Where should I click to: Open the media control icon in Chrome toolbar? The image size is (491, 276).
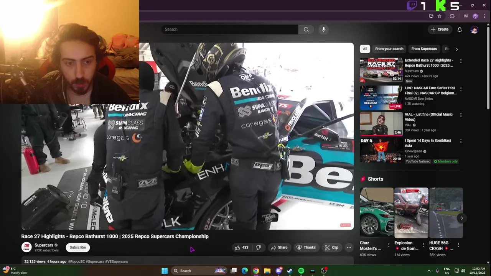click(466, 16)
